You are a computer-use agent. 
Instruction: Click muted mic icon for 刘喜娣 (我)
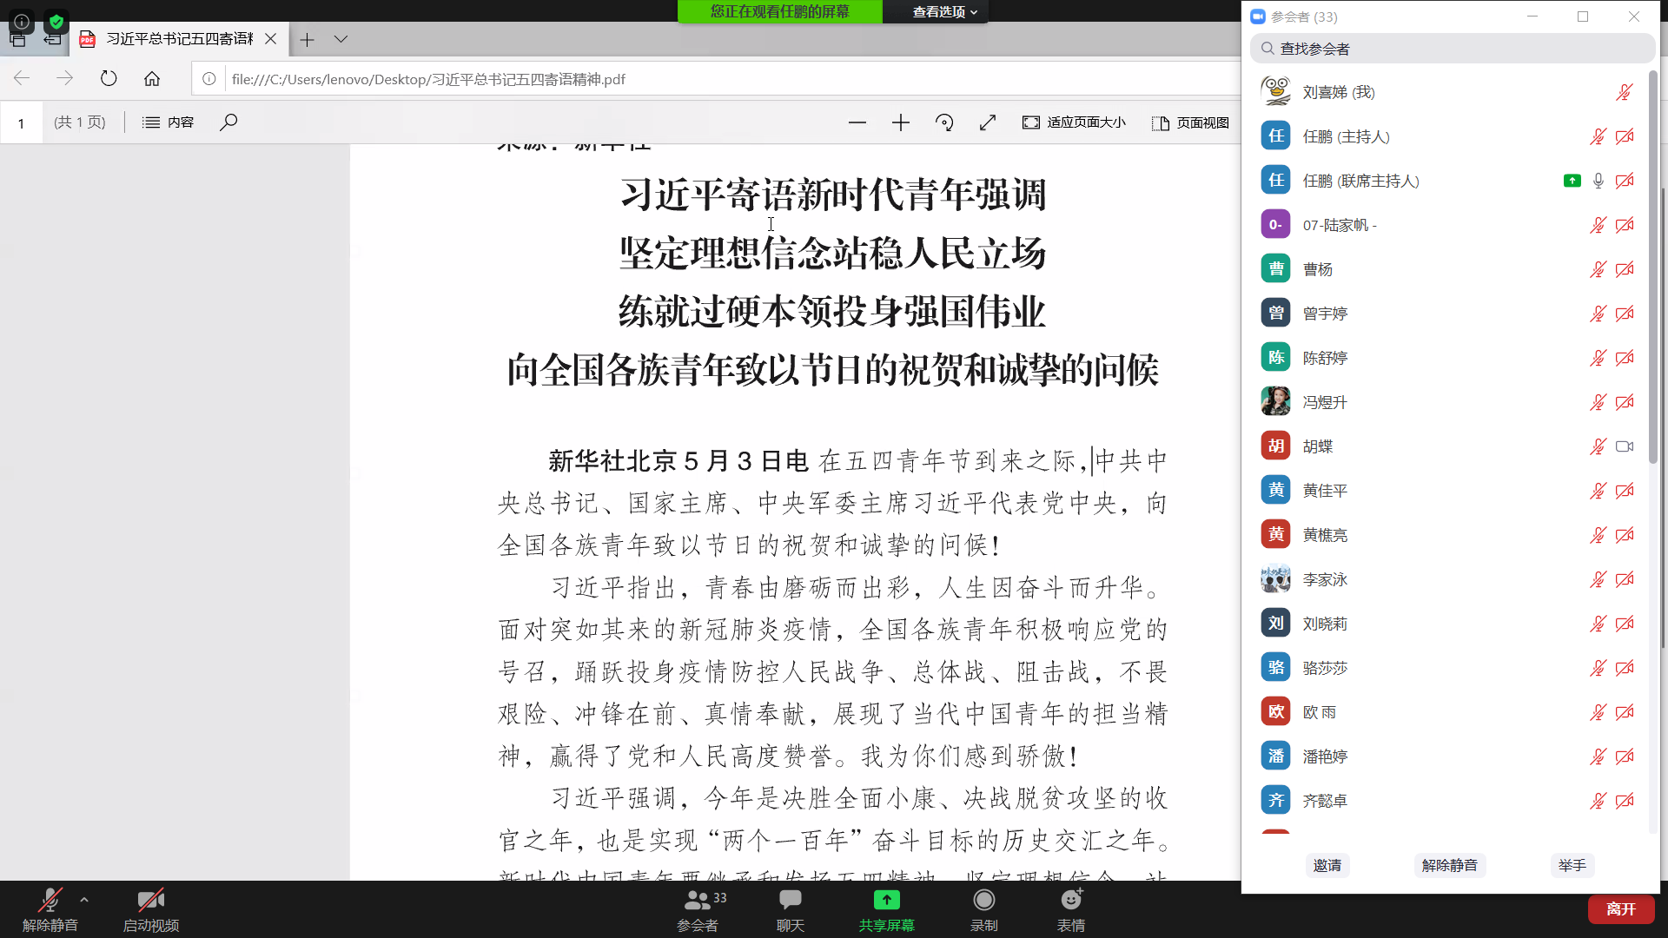coord(1625,92)
